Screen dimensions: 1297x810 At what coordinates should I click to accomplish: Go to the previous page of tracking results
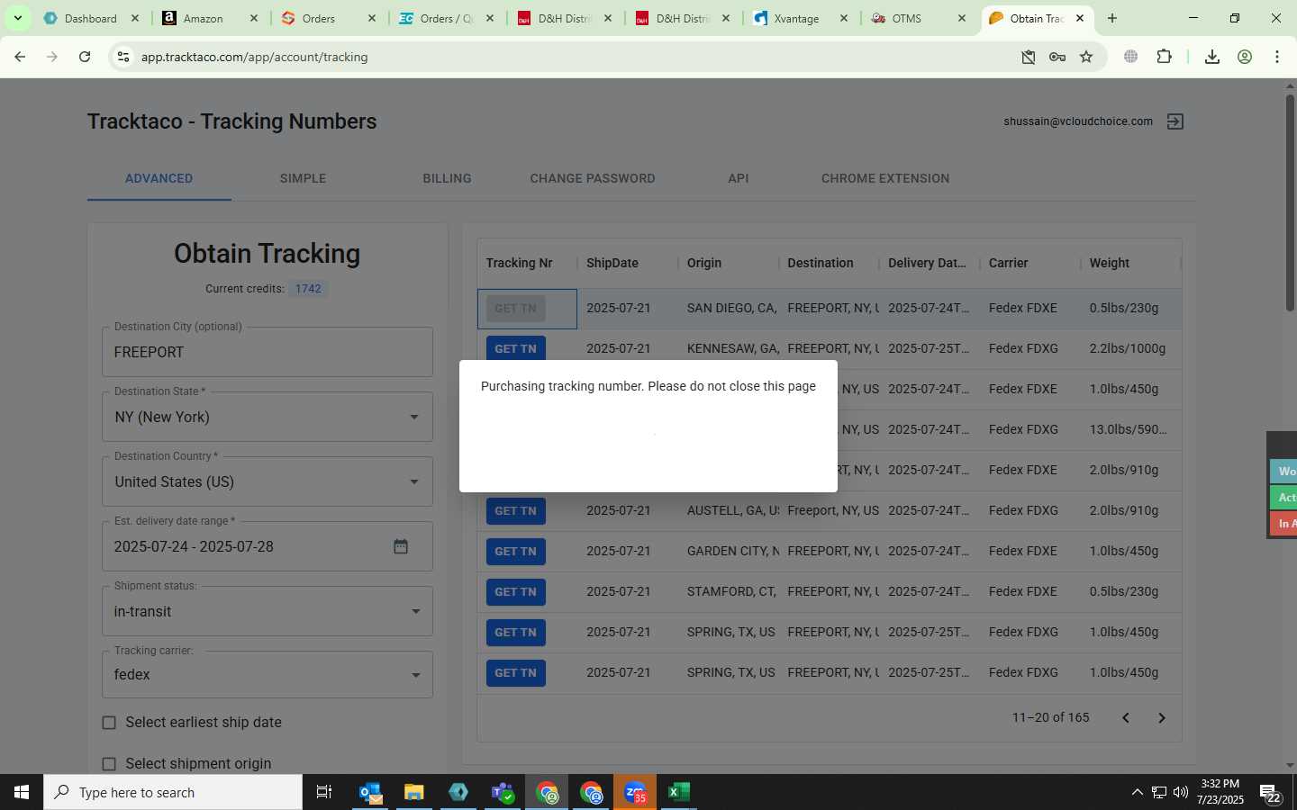[1125, 717]
